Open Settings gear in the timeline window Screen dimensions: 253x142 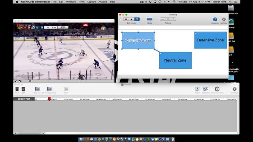pyautogui.click(x=234, y=89)
